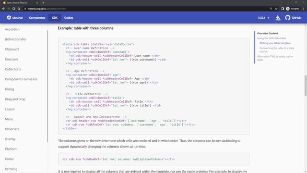Open Collections in the sidebar
Image resolution: width=307 pixels, height=173 pixels.
coord(13,69)
